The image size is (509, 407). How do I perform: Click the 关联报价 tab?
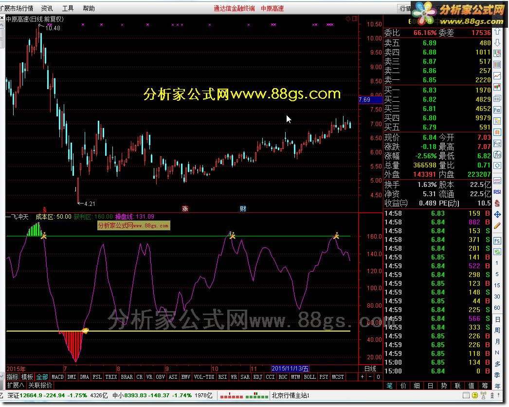point(40,386)
